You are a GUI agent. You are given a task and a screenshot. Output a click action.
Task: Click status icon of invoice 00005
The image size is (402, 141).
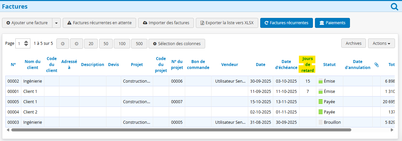[x=321, y=102]
